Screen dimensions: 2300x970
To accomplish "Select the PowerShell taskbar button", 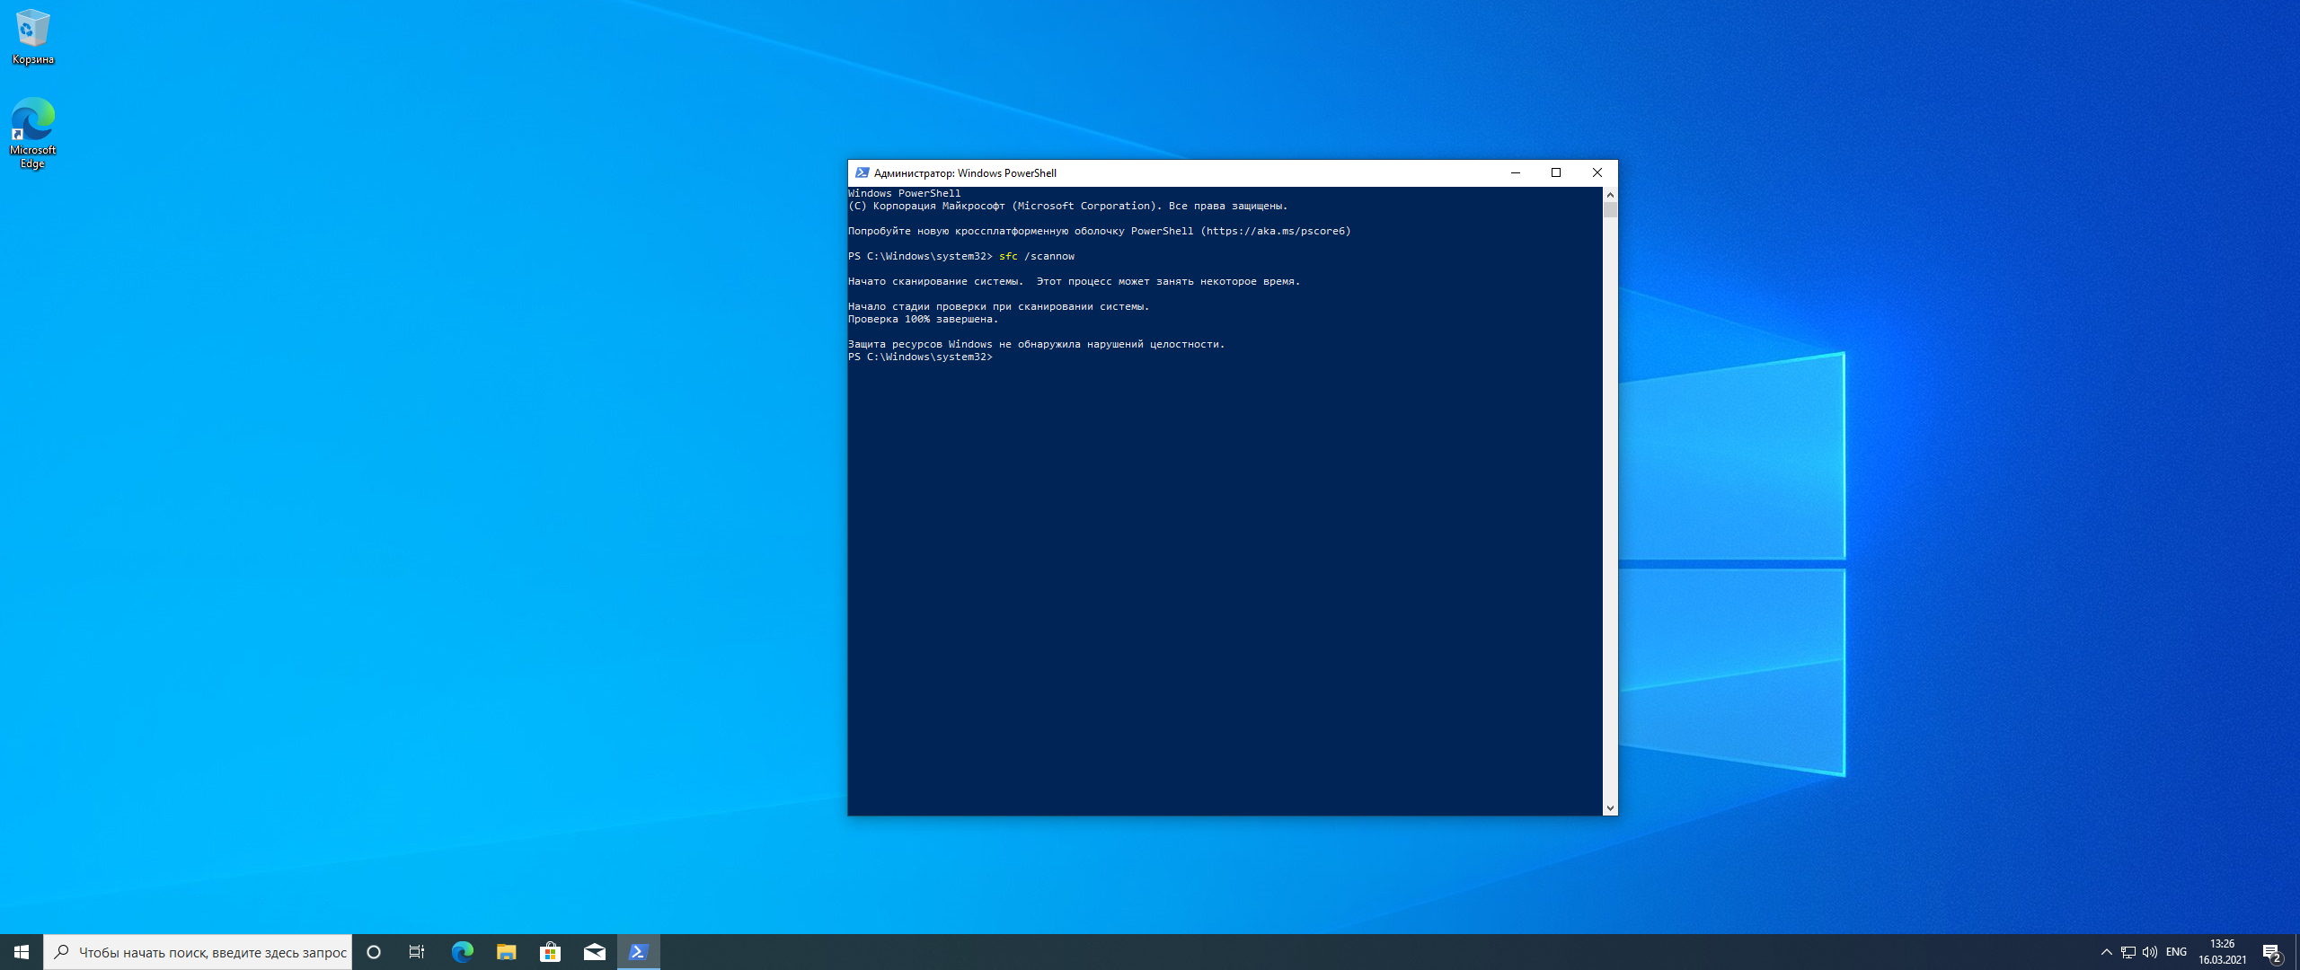I will coord(638,952).
